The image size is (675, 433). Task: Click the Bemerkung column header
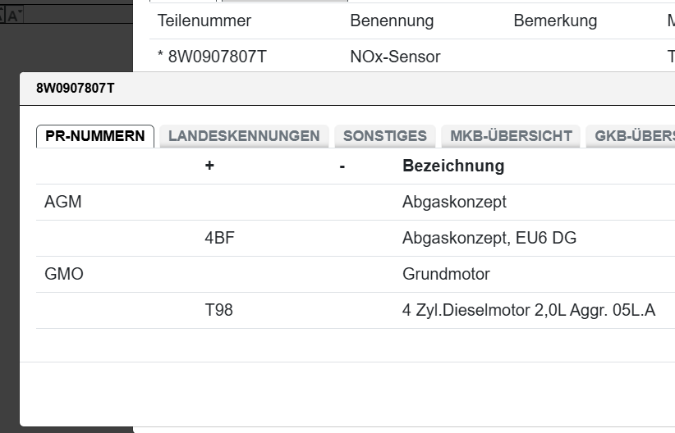coord(555,21)
